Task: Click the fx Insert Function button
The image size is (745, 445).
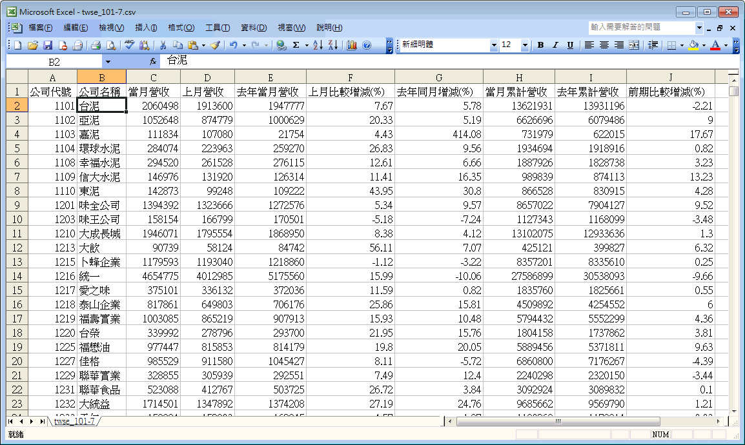Action: click(x=153, y=62)
